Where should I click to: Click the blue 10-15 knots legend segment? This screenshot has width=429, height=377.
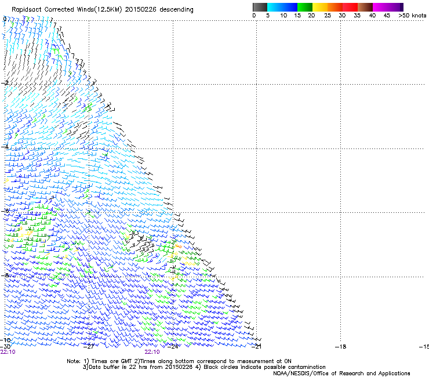290,7
